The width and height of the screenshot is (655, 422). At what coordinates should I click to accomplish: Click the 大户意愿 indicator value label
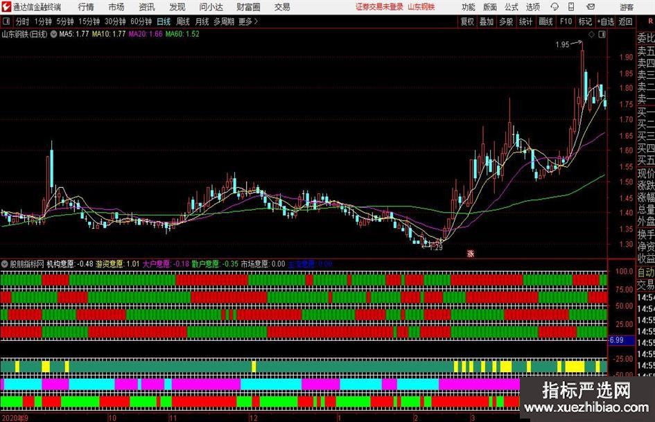pos(166,264)
